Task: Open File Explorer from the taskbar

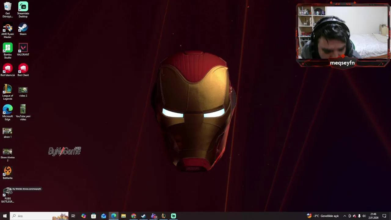Action: tap(123, 216)
